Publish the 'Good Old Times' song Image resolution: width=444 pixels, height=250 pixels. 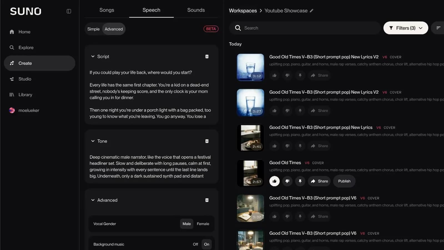pos(344,181)
